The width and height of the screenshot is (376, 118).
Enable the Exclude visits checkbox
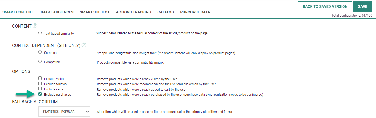point(40,79)
